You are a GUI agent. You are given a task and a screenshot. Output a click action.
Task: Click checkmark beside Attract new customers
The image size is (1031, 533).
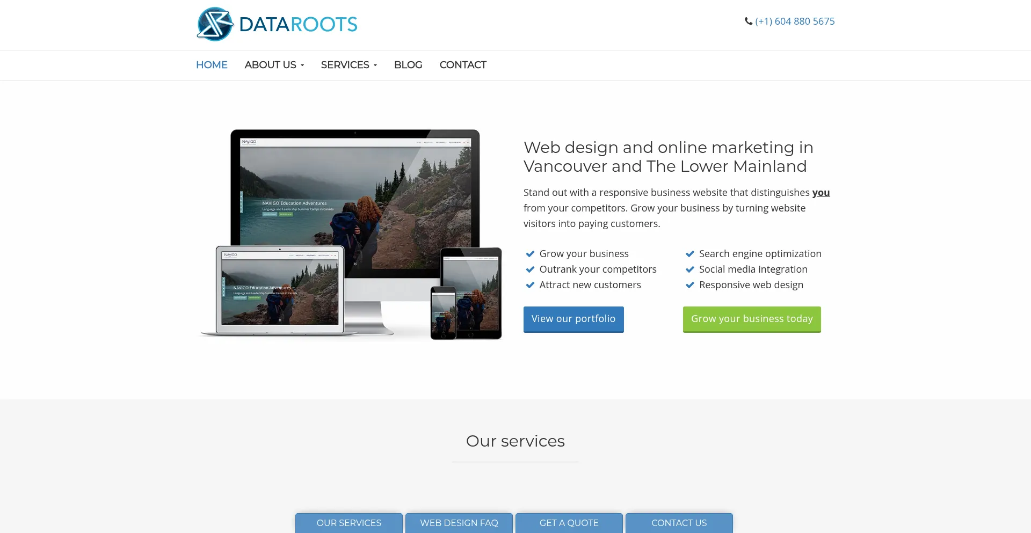pyautogui.click(x=530, y=285)
